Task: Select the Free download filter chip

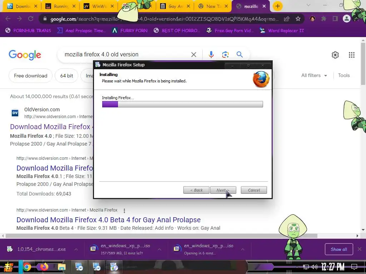Action: point(31,76)
